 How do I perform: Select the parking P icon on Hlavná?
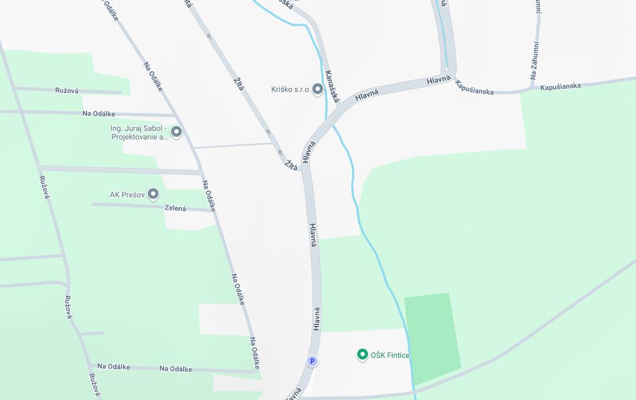click(312, 361)
